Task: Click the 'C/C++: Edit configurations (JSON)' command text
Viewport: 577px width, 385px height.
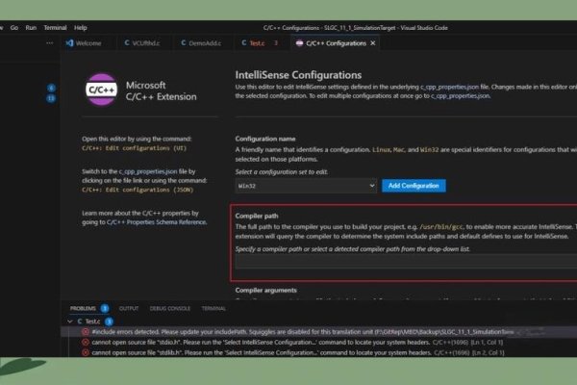Action: (x=138, y=190)
